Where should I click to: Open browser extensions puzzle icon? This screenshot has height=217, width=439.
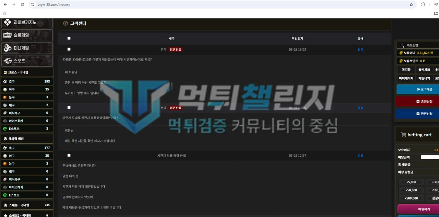tap(423, 4)
